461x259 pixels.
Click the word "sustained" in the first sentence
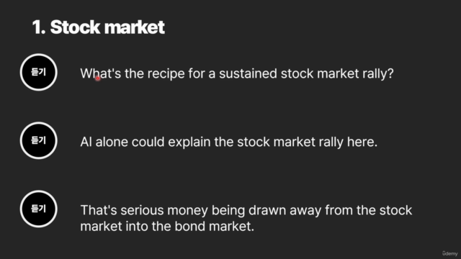(x=248, y=73)
